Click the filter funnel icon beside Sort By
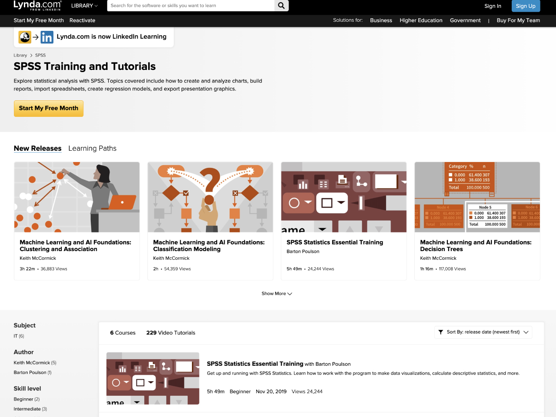Viewport: 556px width, 417px height. (441, 332)
